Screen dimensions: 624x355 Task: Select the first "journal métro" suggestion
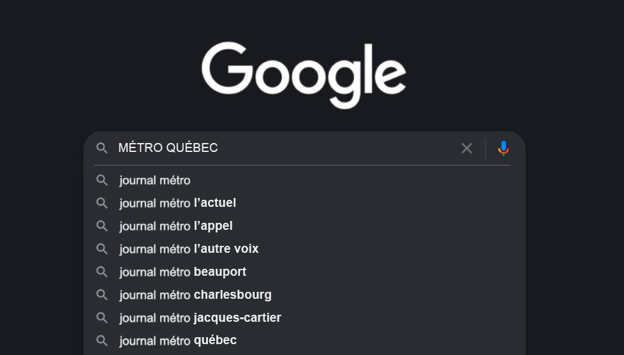tap(155, 181)
